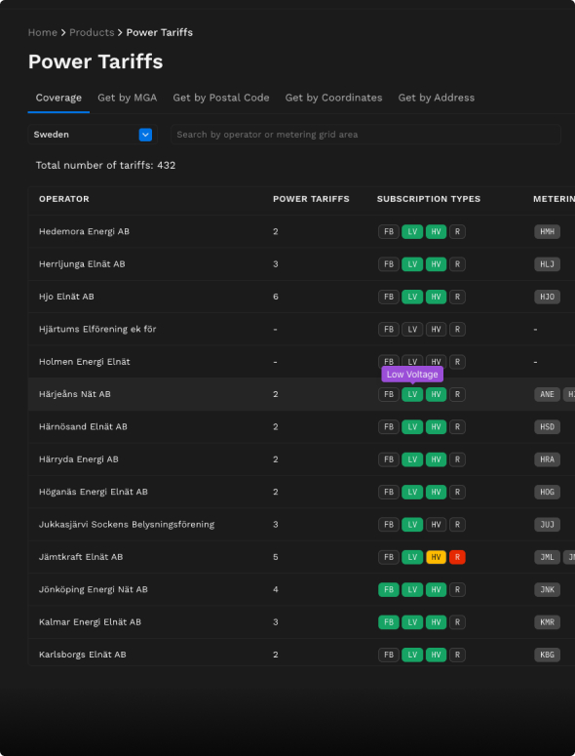Click tariff count 6 for Hjo Elnät AB
575x756 pixels.
coord(276,297)
